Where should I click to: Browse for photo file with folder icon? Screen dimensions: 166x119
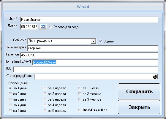pos(155,77)
